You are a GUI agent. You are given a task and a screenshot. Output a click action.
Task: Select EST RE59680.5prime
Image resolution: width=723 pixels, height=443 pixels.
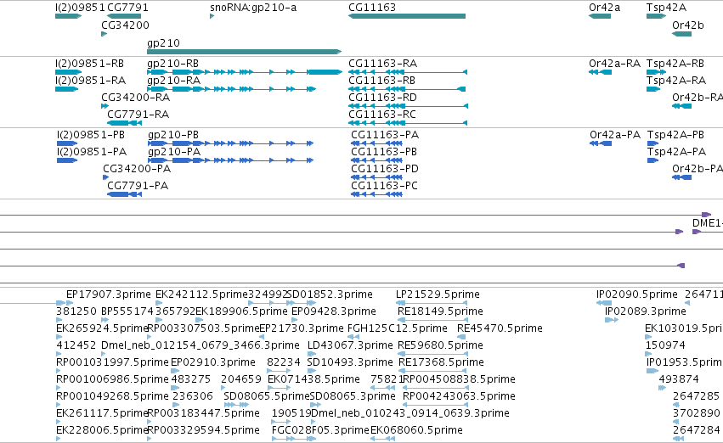point(440,345)
